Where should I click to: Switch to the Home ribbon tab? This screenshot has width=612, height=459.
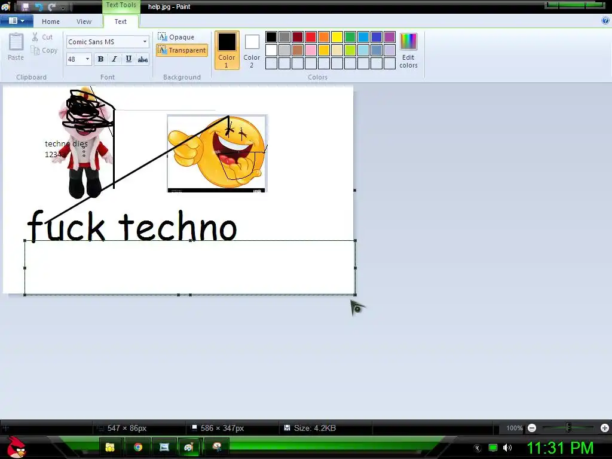click(51, 22)
